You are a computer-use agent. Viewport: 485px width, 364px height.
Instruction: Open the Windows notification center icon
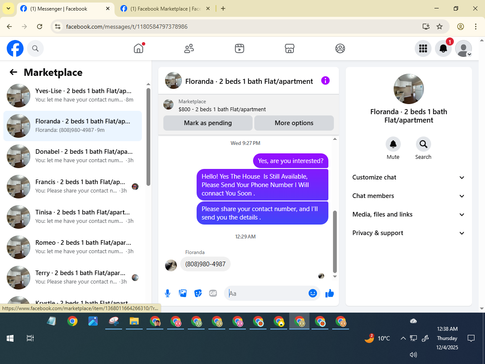click(x=471, y=338)
